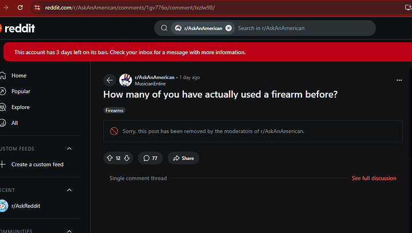Click the Home house icon

tap(3, 75)
